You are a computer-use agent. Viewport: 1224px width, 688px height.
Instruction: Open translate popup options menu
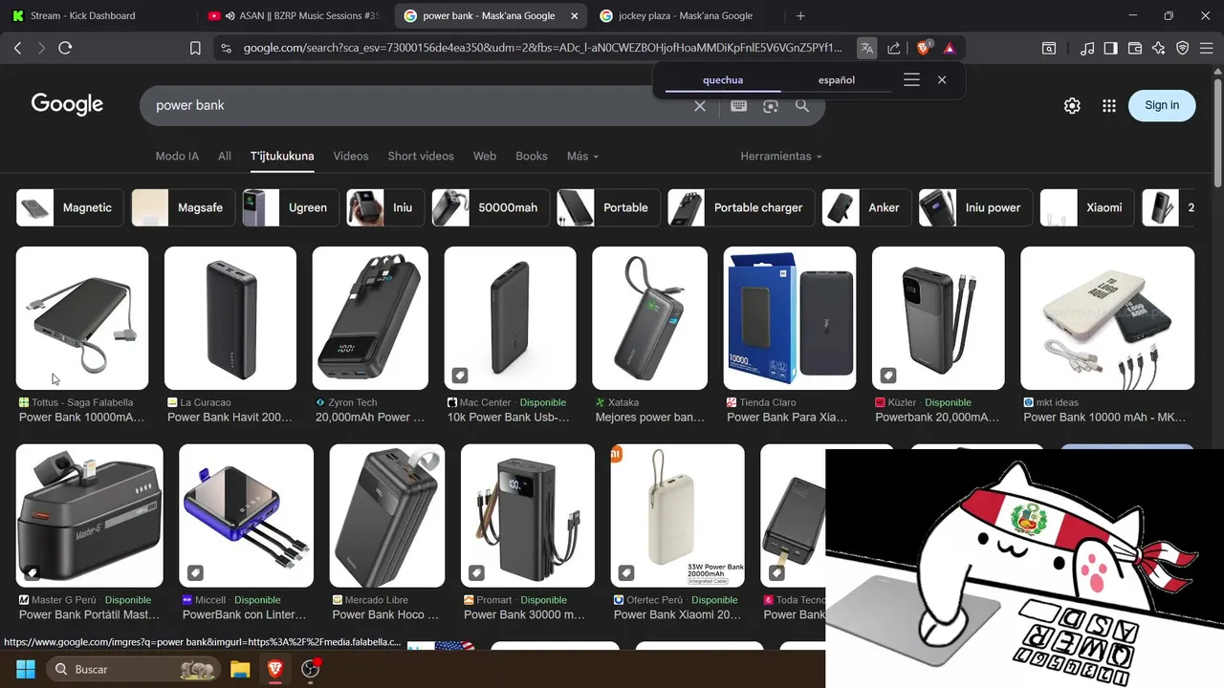911,80
